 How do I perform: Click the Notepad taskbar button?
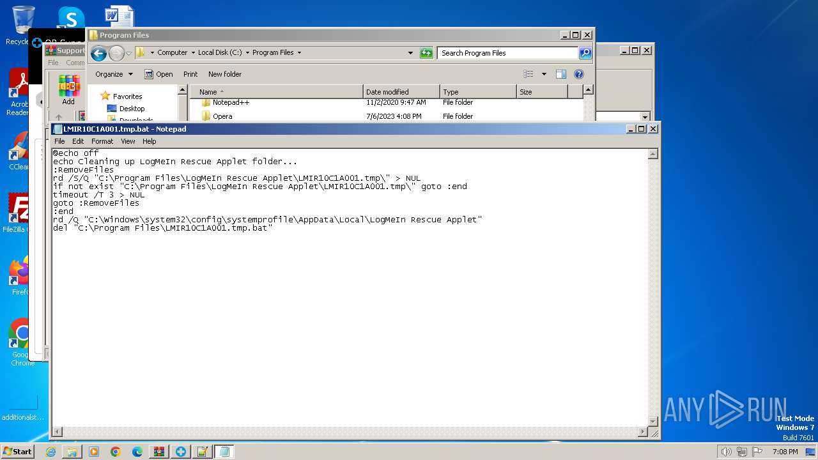[x=224, y=452]
